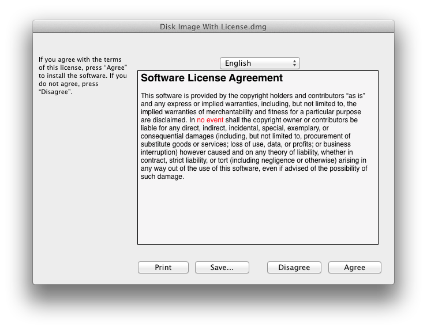Click the Disagree button
The height and width of the screenshot is (330, 427).
[x=294, y=267]
